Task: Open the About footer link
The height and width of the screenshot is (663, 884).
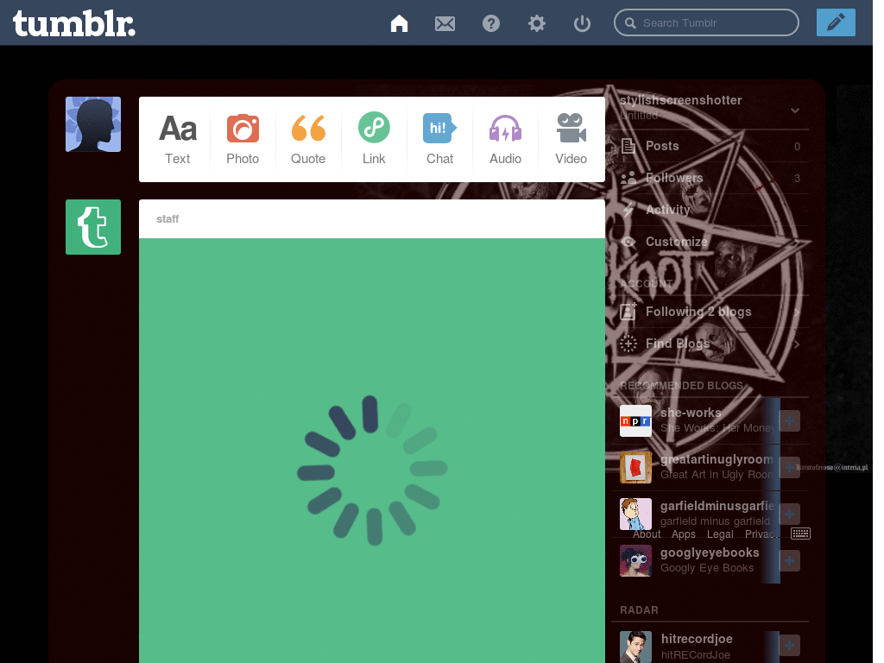Action: [x=647, y=534]
